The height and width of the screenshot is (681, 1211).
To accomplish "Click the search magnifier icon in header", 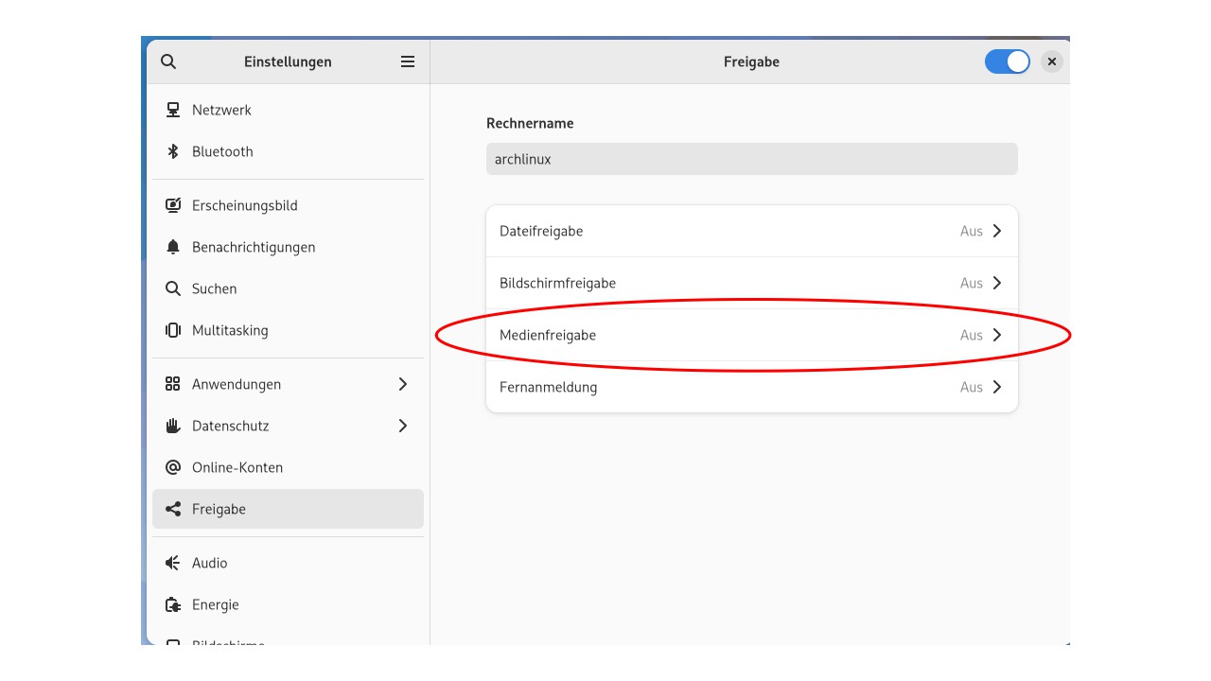I will (168, 61).
